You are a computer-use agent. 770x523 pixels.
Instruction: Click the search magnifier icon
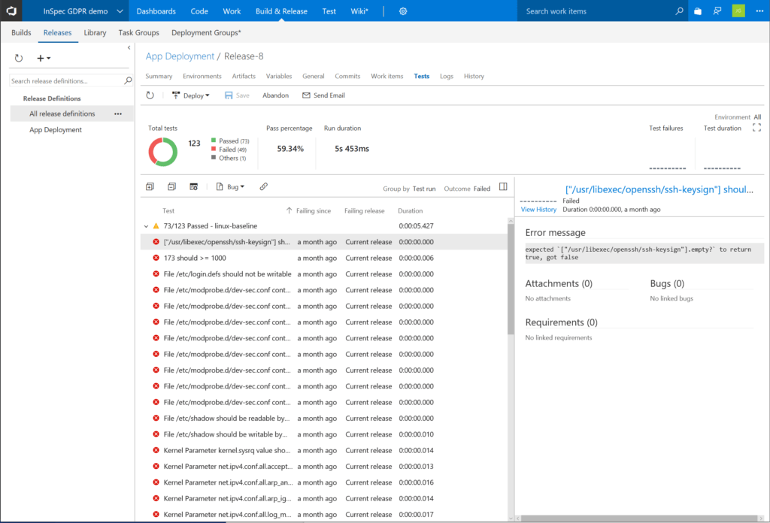679,11
